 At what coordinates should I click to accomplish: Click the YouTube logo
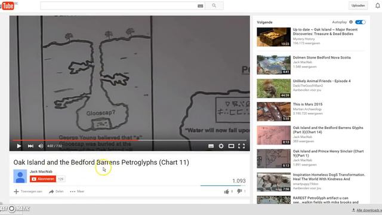(7, 5)
